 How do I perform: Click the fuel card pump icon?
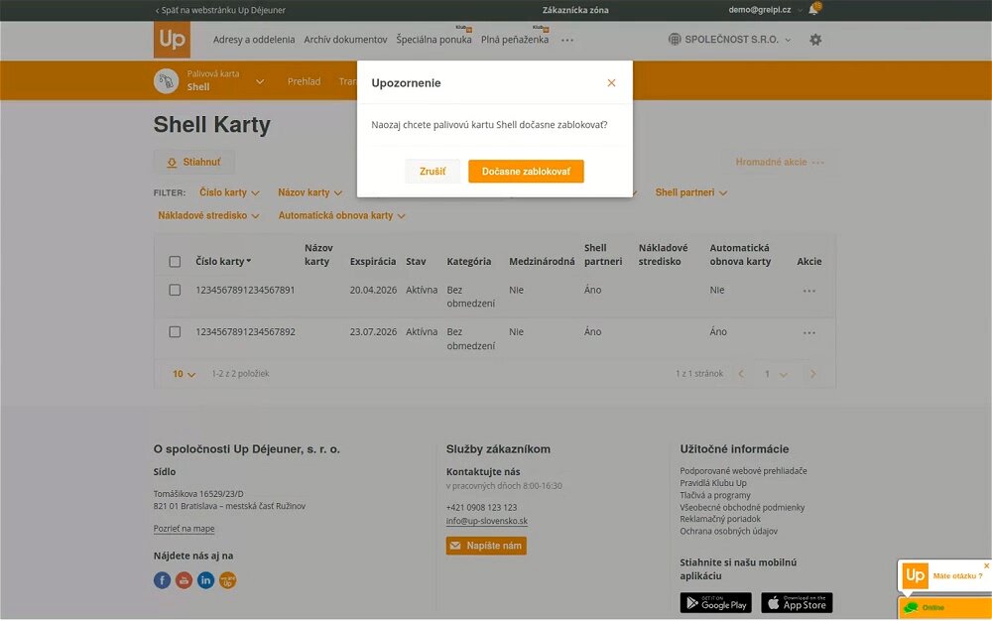[x=167, y=81]
